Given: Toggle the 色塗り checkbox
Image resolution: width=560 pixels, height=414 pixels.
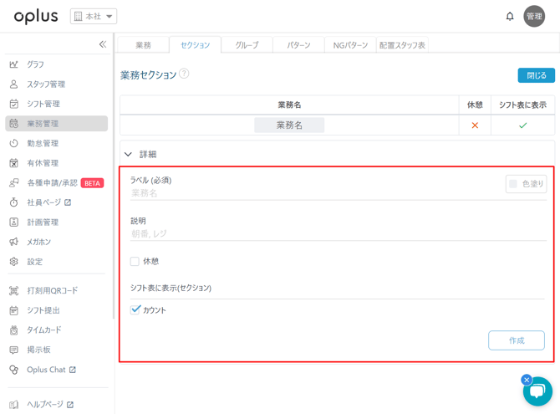Looking at the screenshot, I should pyautogui.click(x=513, y=184).
